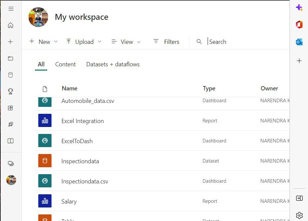Screen dimensions: 308x221
Task: Open the Filters button
Action: tap(166, 42)
